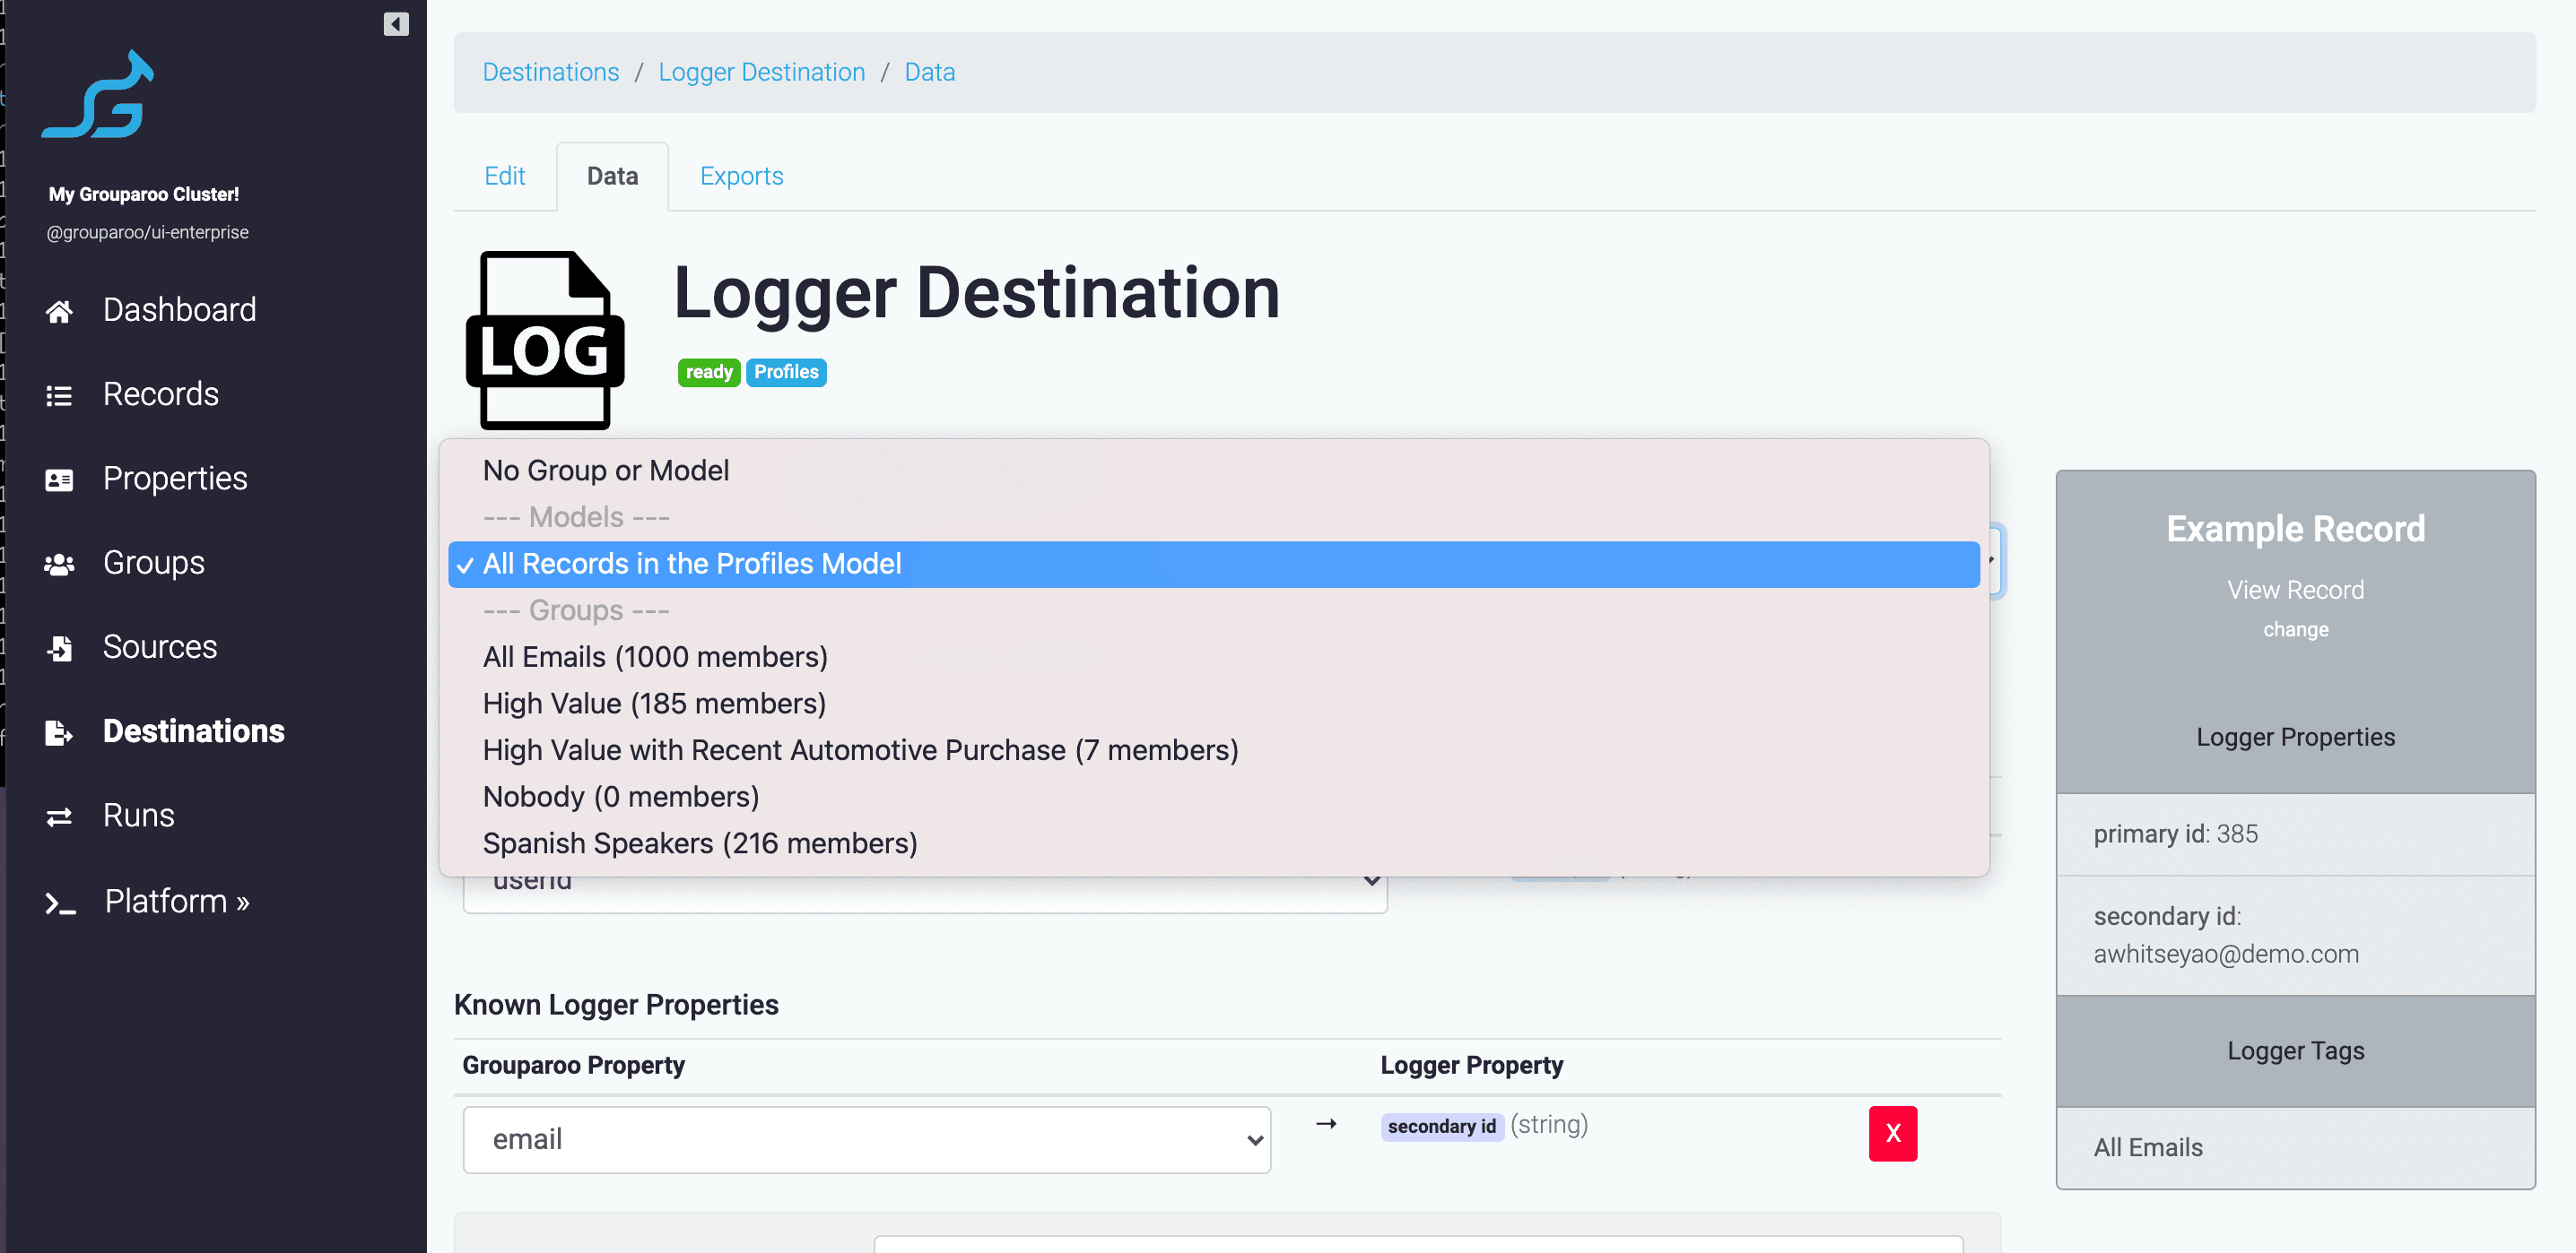This screenshot has width=2576, height=1253.
Task: Navigate to Properties section
Action: pyautogui.click(x=176, y=476)
